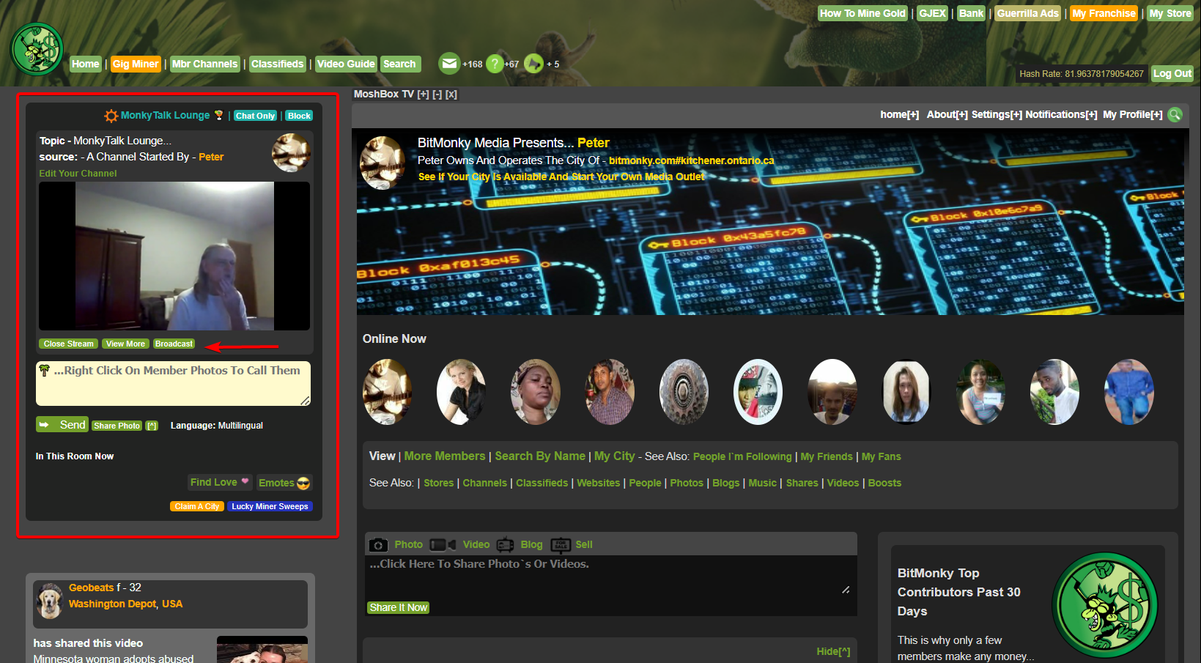Expand the About[+] menu
This screenshot has height=663, width=1201.
click(947, 114)
